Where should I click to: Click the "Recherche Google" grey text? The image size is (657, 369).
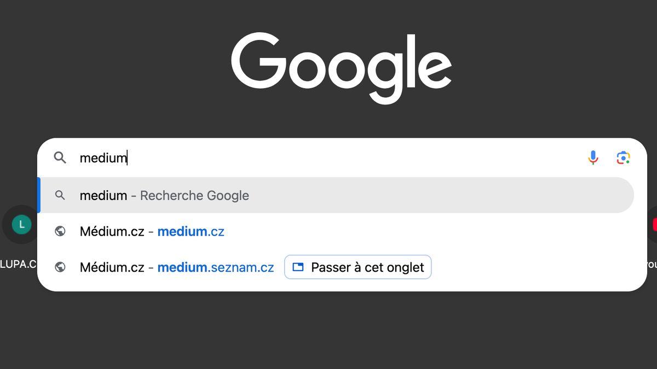194,195
